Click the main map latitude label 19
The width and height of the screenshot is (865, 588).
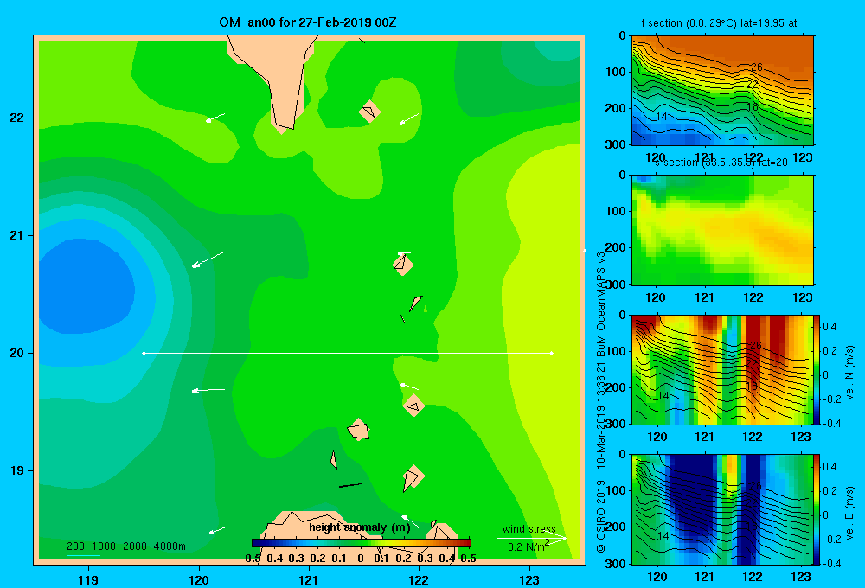pyautogui.click(x=16, y=470)
